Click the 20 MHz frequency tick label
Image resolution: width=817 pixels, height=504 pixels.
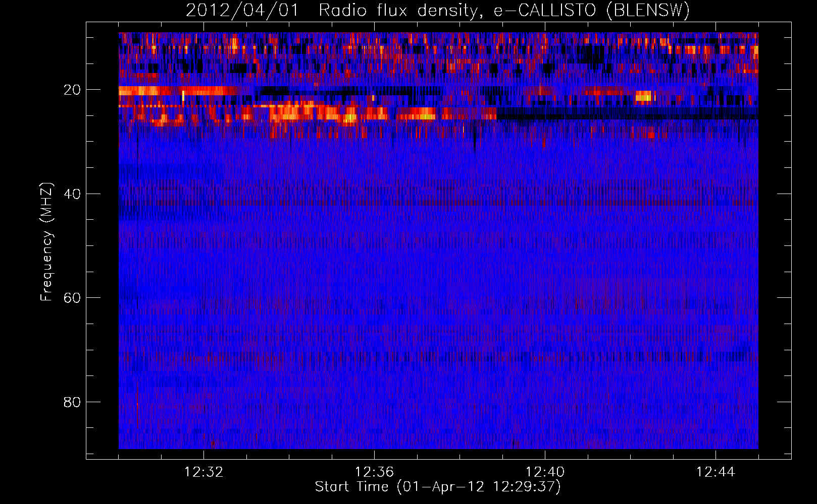(x=72, y=90)
